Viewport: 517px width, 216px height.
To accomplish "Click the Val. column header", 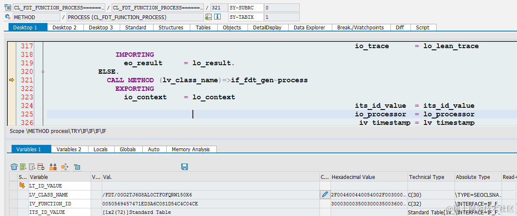I will (210, 177).
